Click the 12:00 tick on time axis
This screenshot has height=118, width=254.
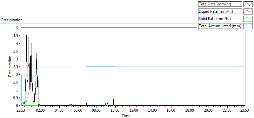pos(134,111)
